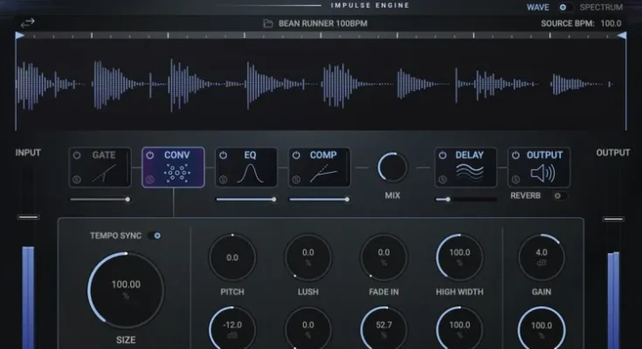Toggle the DELAY module power button

(x=442, y=155)
